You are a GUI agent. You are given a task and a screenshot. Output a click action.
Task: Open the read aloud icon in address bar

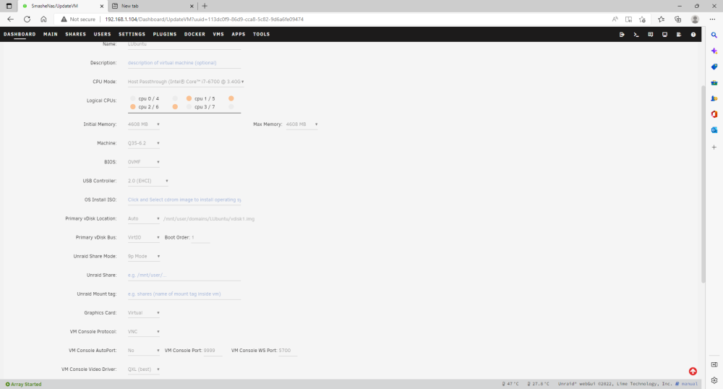tap(615, 20)
